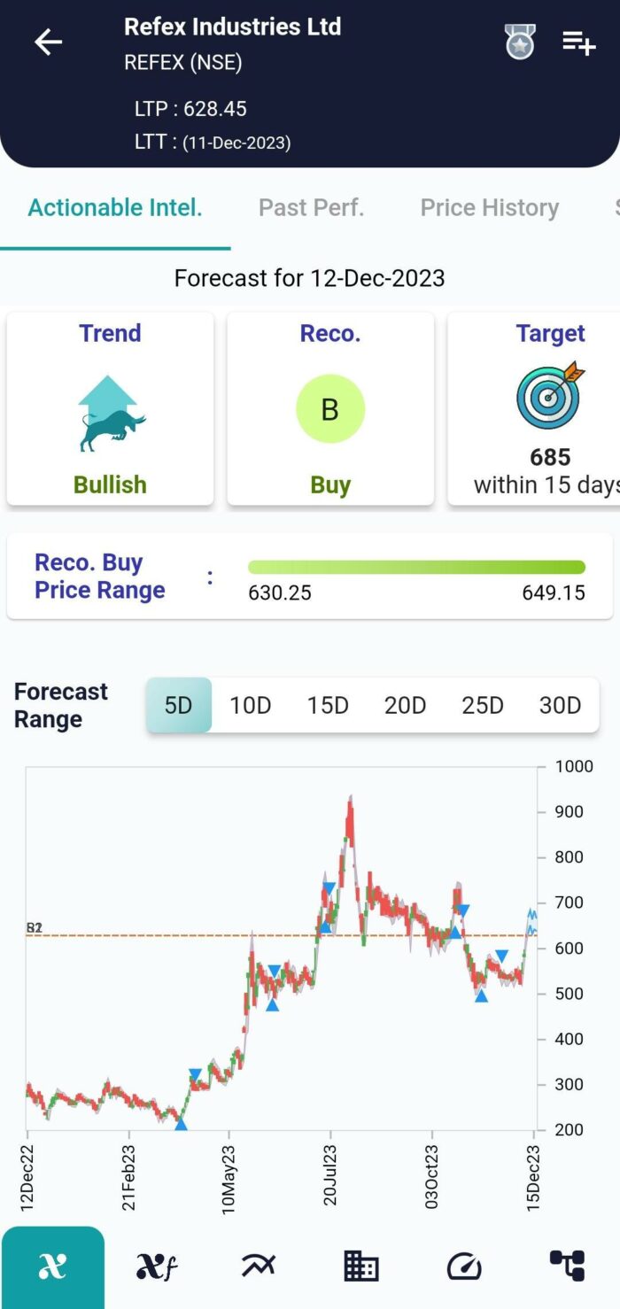Viewport: 620px width, 1309px height.
Task: Tap the Reco. Buy price range bar
Action: click(x=416, y=566)
